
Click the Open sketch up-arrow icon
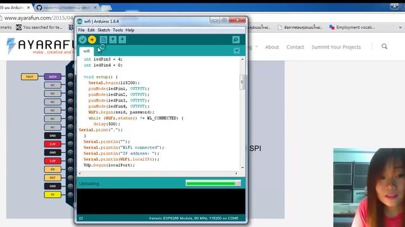113,40
